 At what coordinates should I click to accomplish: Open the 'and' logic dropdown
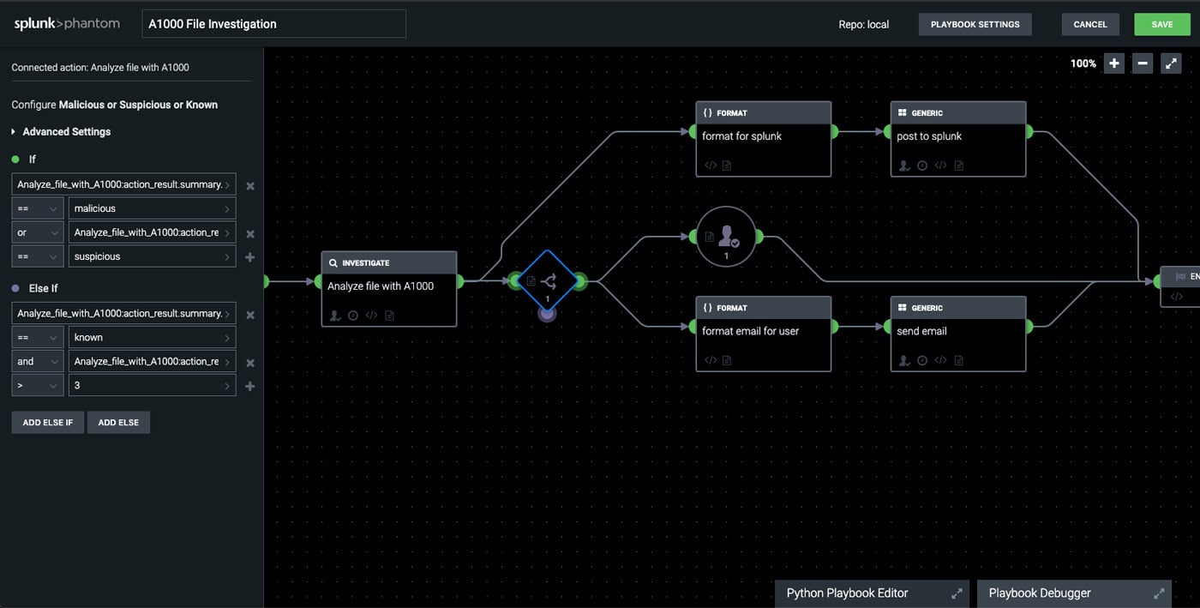[x=38, y=362]
